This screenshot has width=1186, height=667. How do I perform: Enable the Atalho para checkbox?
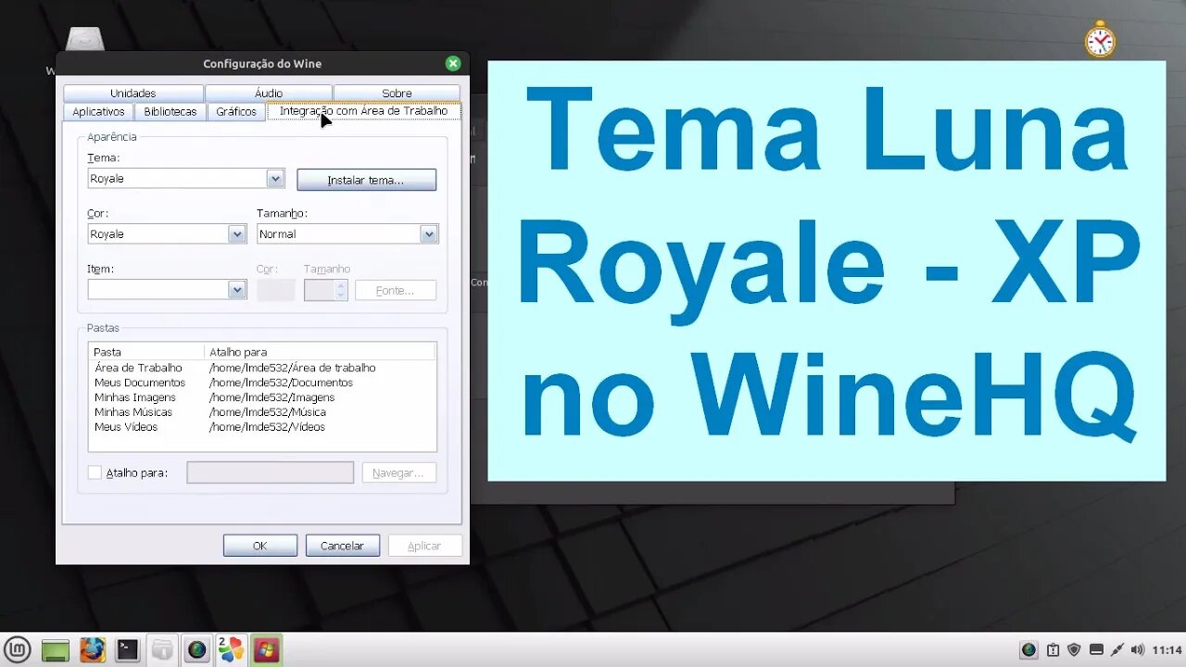tap(95, 472)
